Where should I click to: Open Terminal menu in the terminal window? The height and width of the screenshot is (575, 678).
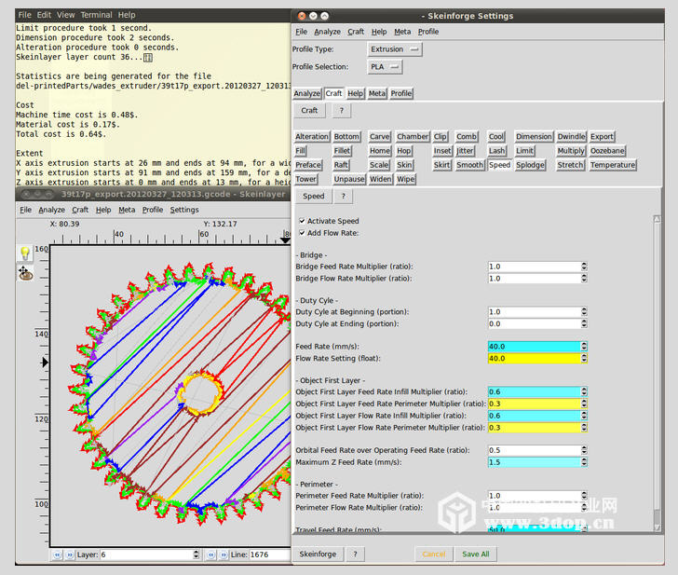(x=96, y=15)
